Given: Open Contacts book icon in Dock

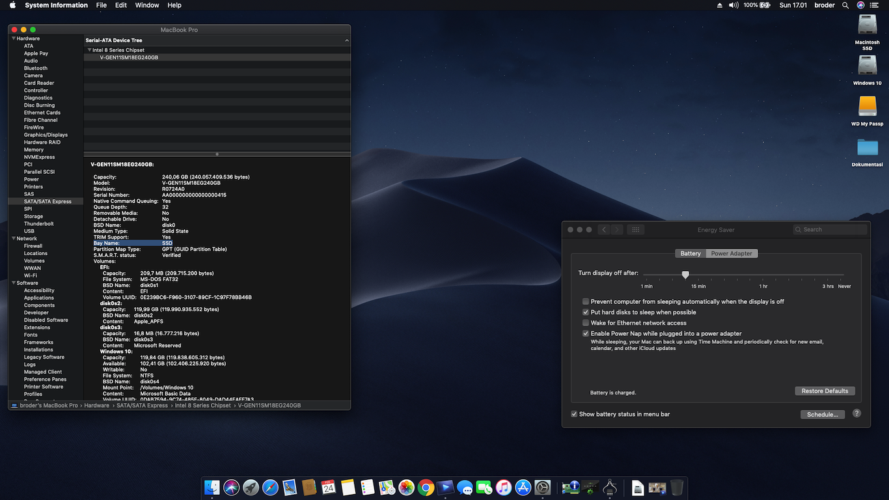Looking at the screenshot, I should click(309, 488).
